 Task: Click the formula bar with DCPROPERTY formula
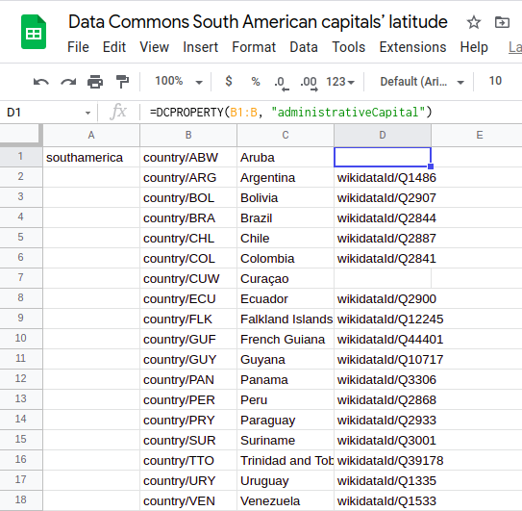pos(332,112)
